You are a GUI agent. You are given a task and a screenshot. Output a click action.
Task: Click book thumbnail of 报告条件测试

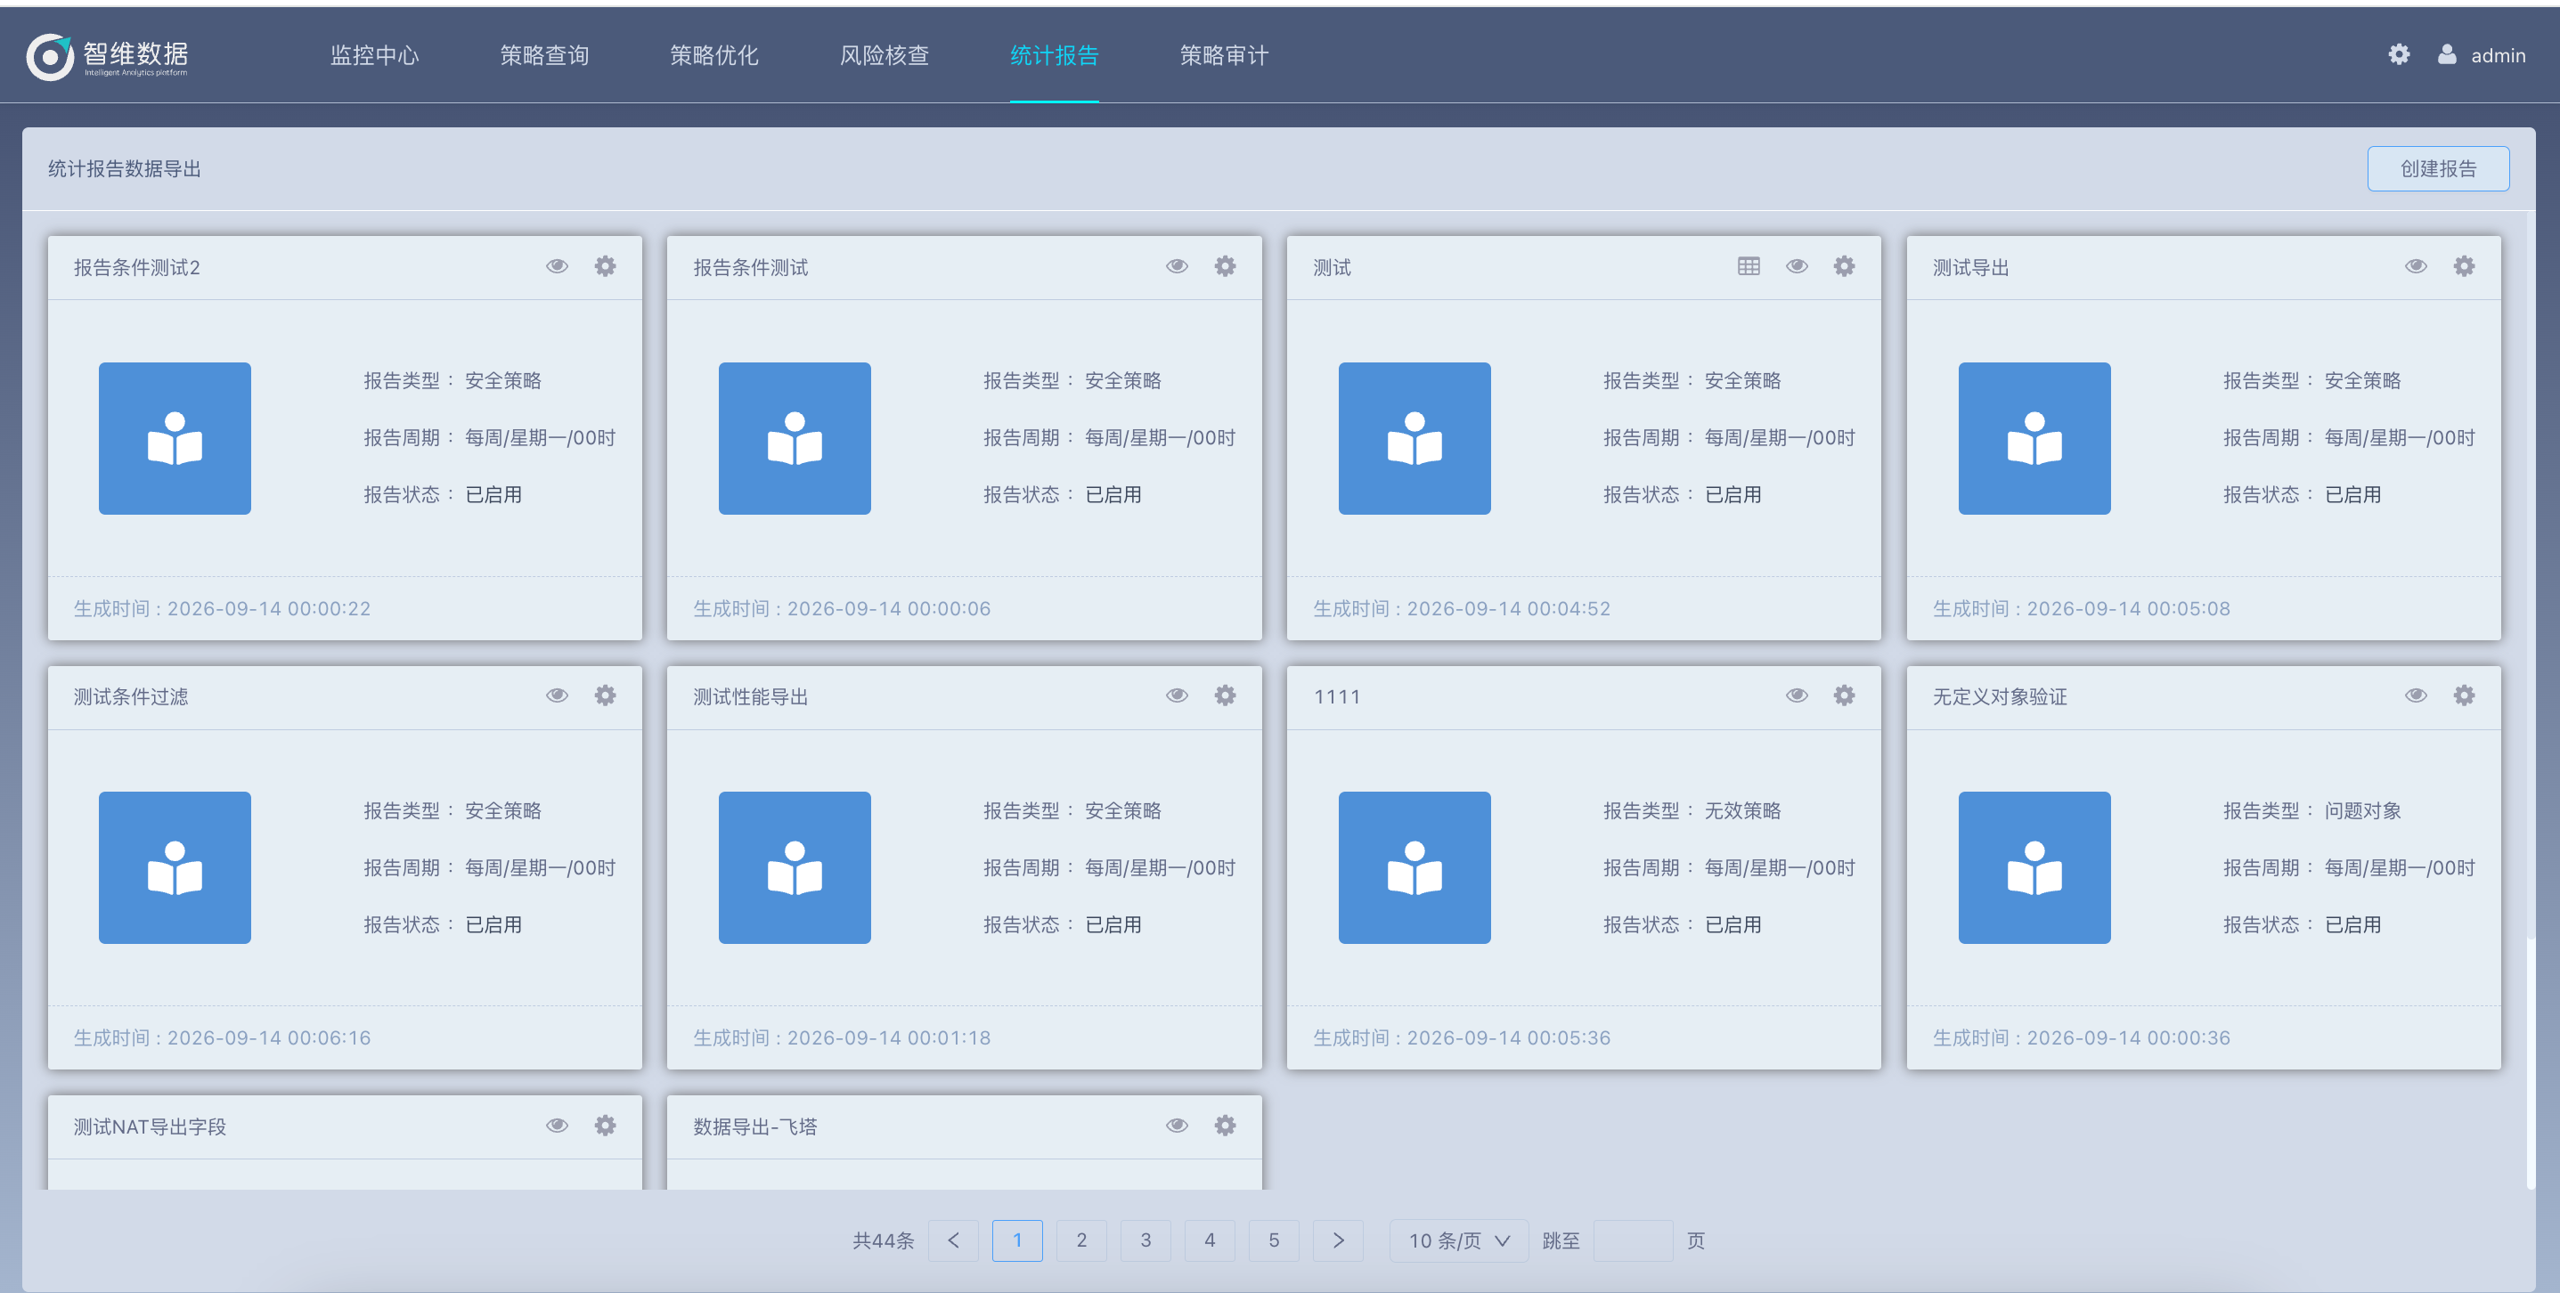[x=795, y=438]
